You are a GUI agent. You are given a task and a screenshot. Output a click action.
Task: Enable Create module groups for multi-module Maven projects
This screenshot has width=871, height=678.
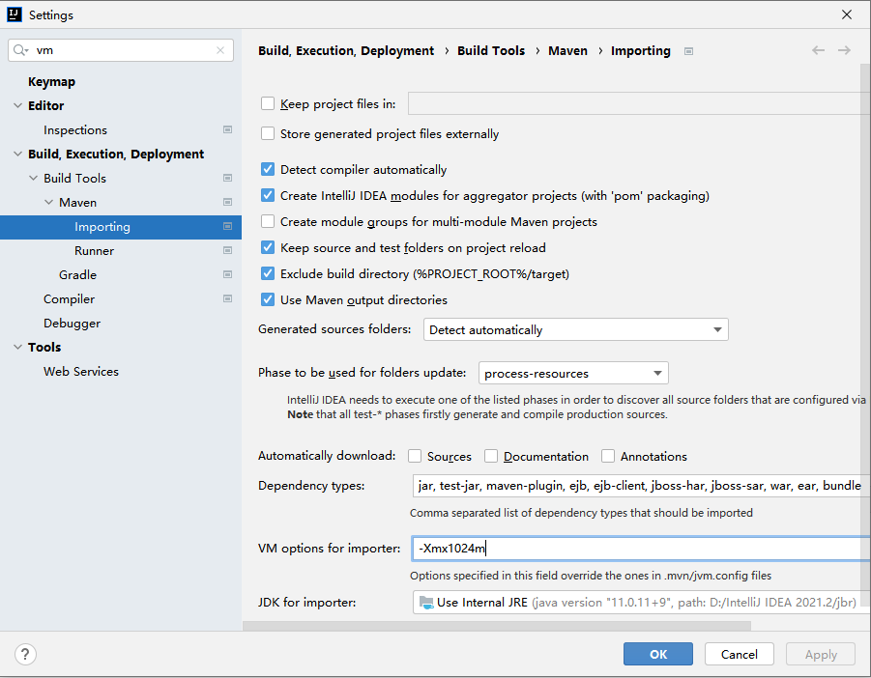coord(268,221)
